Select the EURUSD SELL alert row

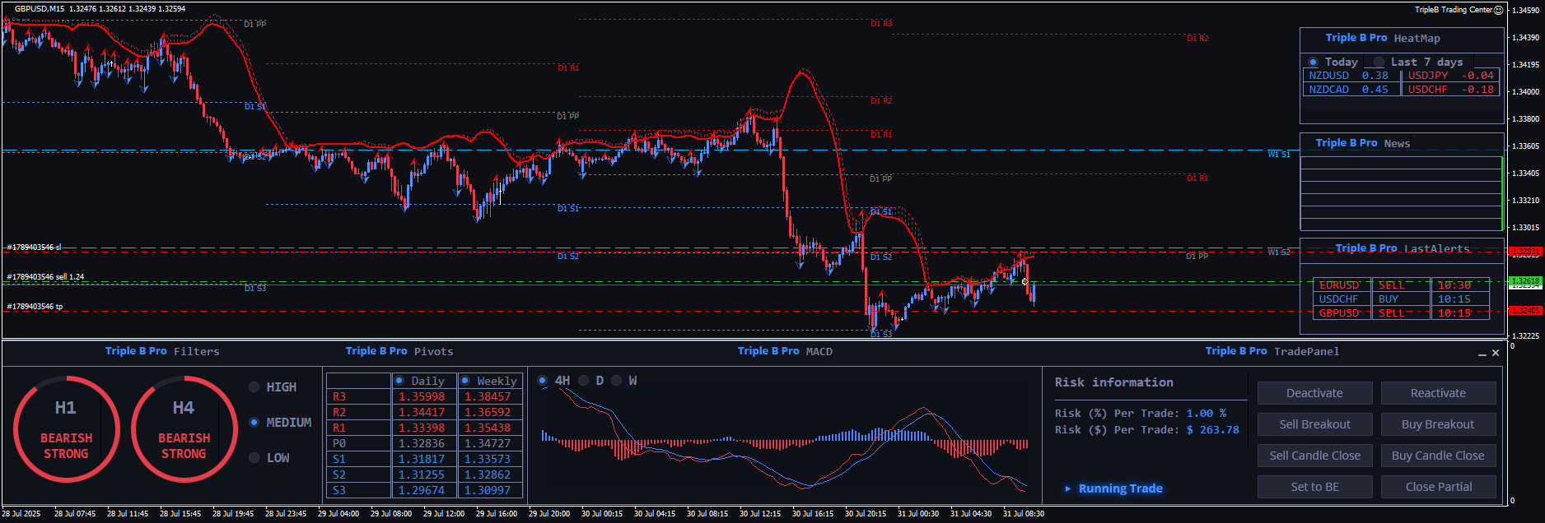coord(1400,285)
